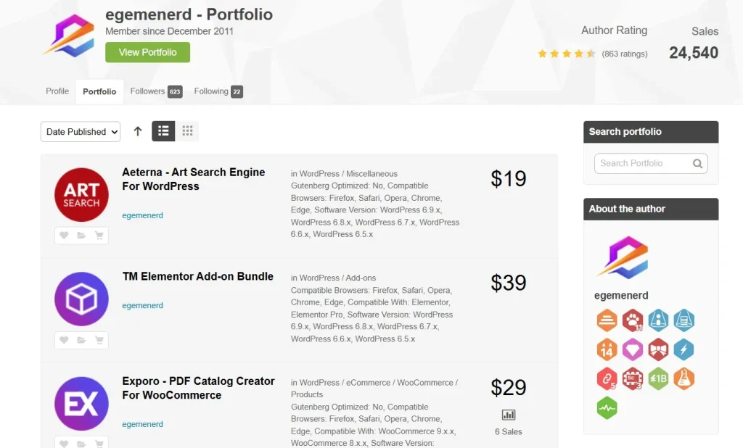
Task: Go to the Following tab
Action: pyautogui.click(x=218, y=91)
